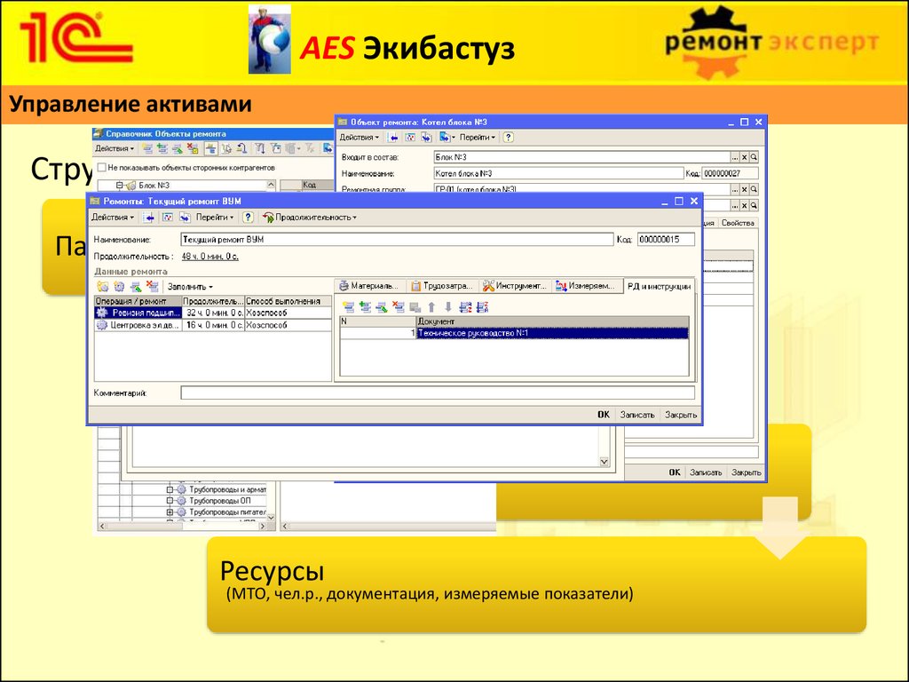Select the РД и инструкции tab

(x=660, y=287)
